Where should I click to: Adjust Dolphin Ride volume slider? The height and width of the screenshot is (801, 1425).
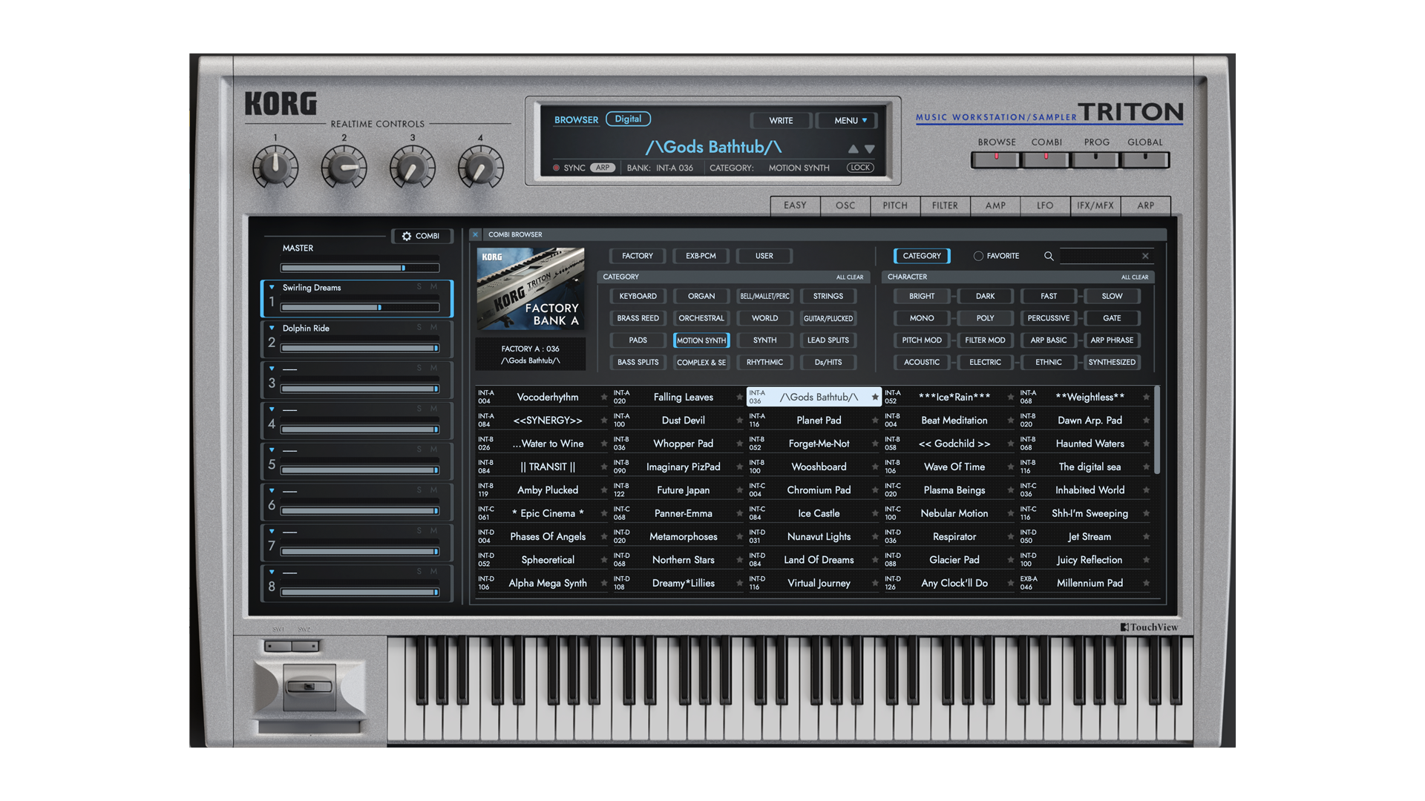(360, 348)
